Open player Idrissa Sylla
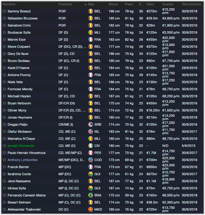The image size is (205, 215). pyautogui.click(x=17, y=188)
